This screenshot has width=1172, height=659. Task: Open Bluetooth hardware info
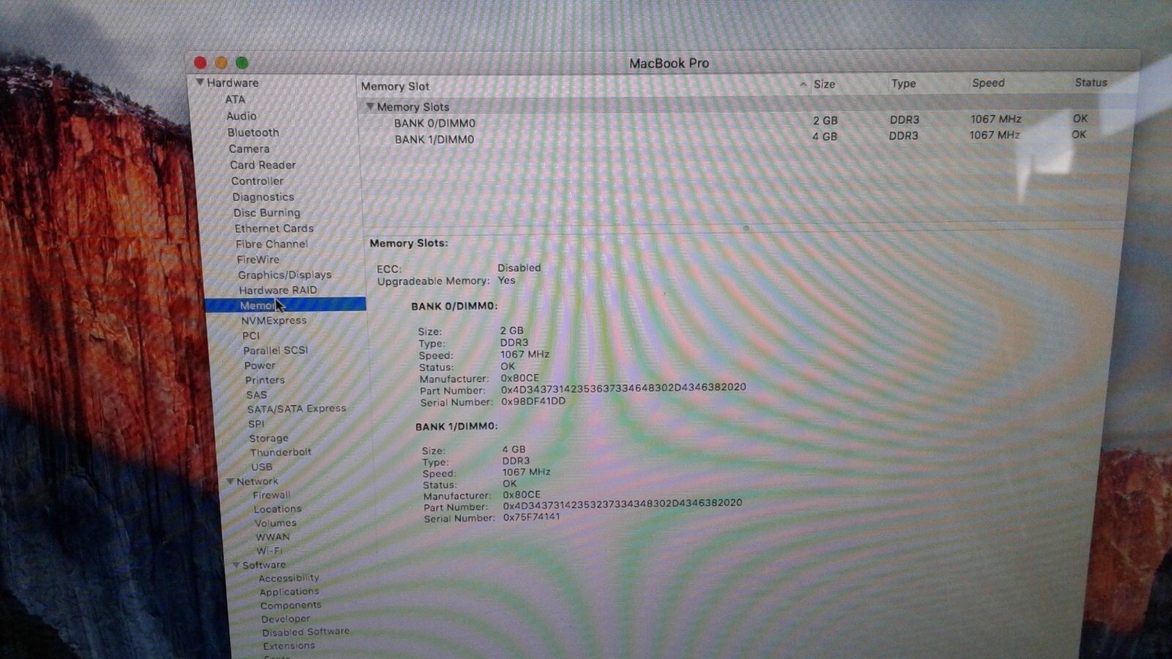tap(253, 133)
